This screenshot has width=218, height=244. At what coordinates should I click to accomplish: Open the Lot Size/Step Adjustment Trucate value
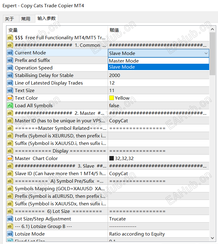[x=158, y=219]
